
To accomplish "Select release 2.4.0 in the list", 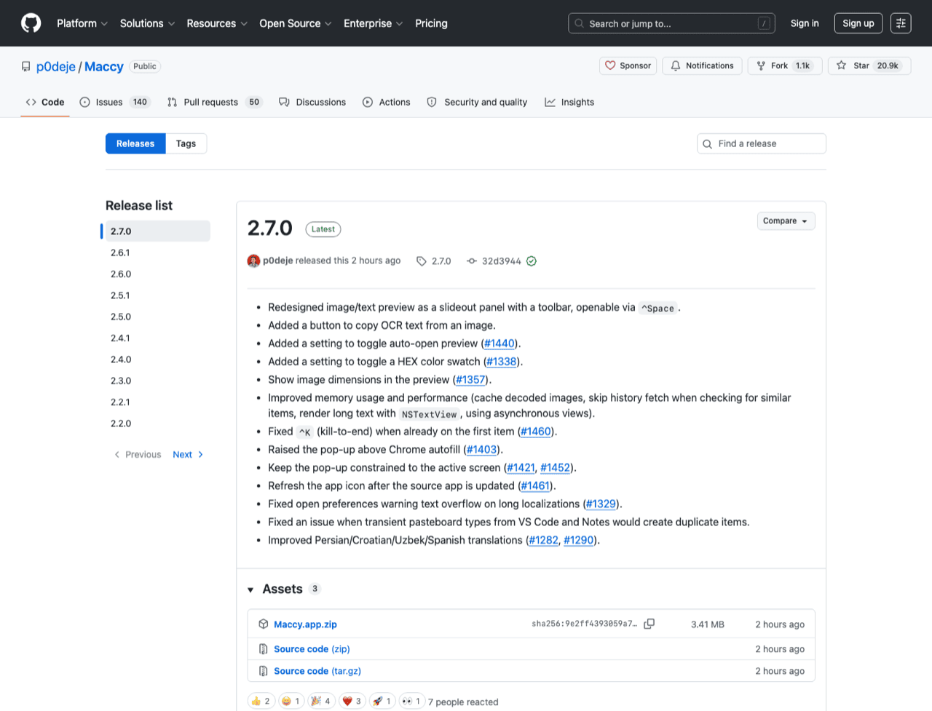I will click(157, 360).
